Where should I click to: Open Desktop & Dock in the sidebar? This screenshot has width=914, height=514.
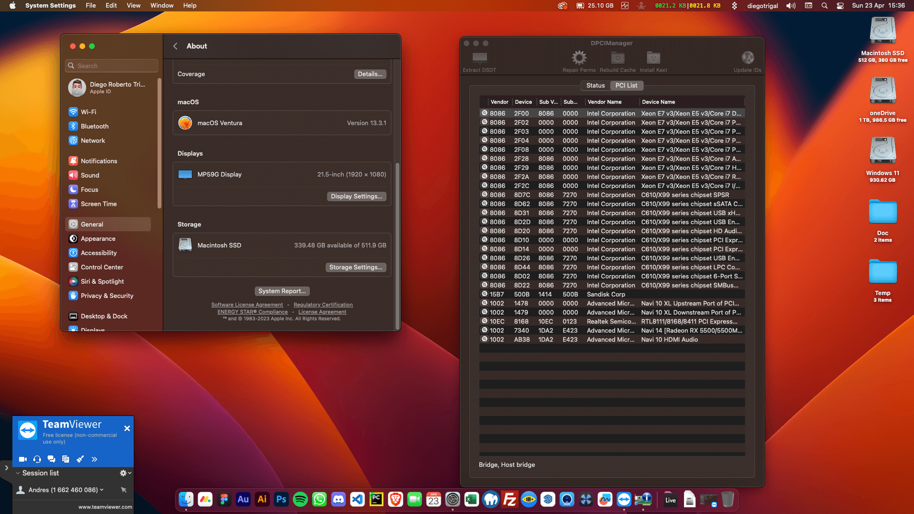pyautogui.click(x=108, y=316)
